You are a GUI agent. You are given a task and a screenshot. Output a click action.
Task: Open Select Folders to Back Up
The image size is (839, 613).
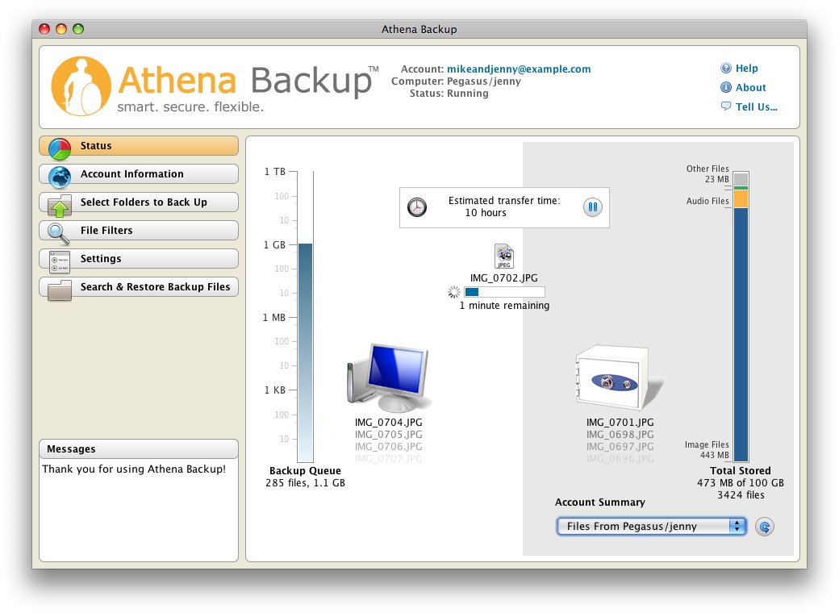[x=139, y=202]
